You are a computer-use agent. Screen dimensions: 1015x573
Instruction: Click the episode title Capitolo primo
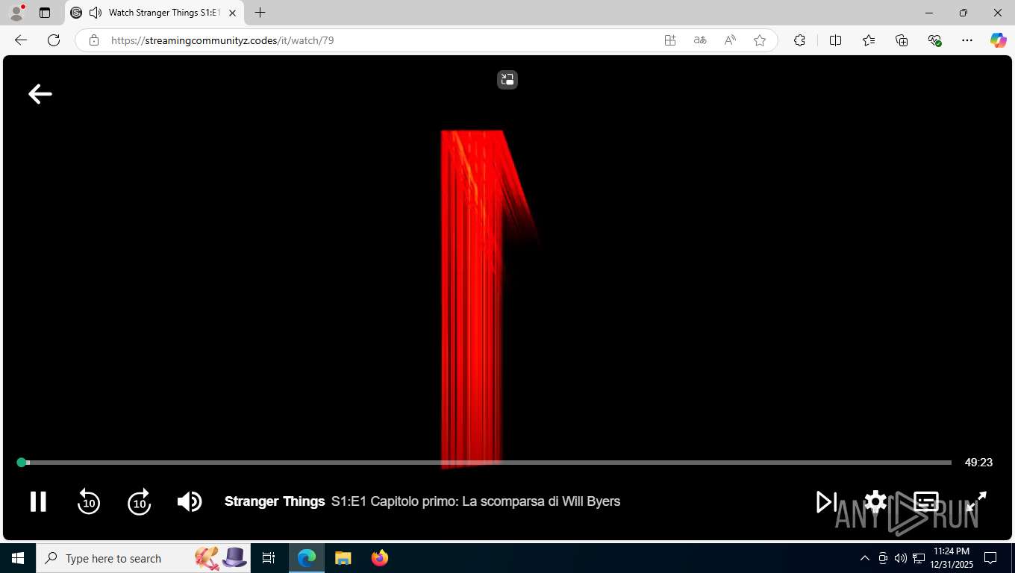coord(475,501)
